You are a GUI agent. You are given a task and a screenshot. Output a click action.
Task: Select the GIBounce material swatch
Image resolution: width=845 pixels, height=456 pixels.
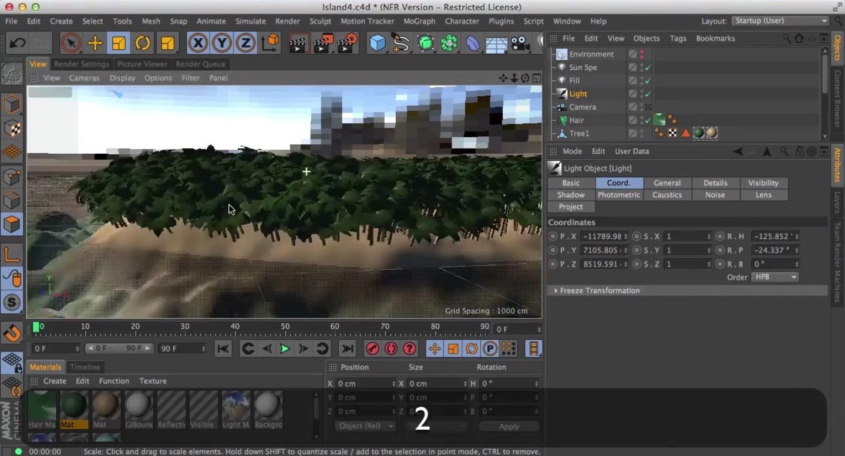tap(139, 410)
